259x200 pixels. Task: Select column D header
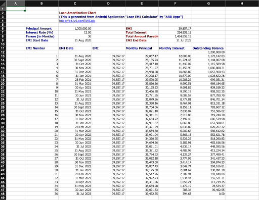(x=108, y=4)
